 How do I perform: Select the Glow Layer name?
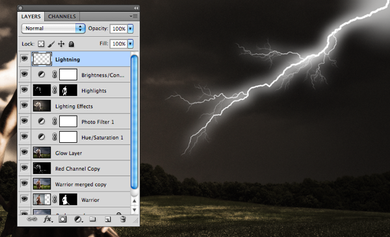click(69, 153)
